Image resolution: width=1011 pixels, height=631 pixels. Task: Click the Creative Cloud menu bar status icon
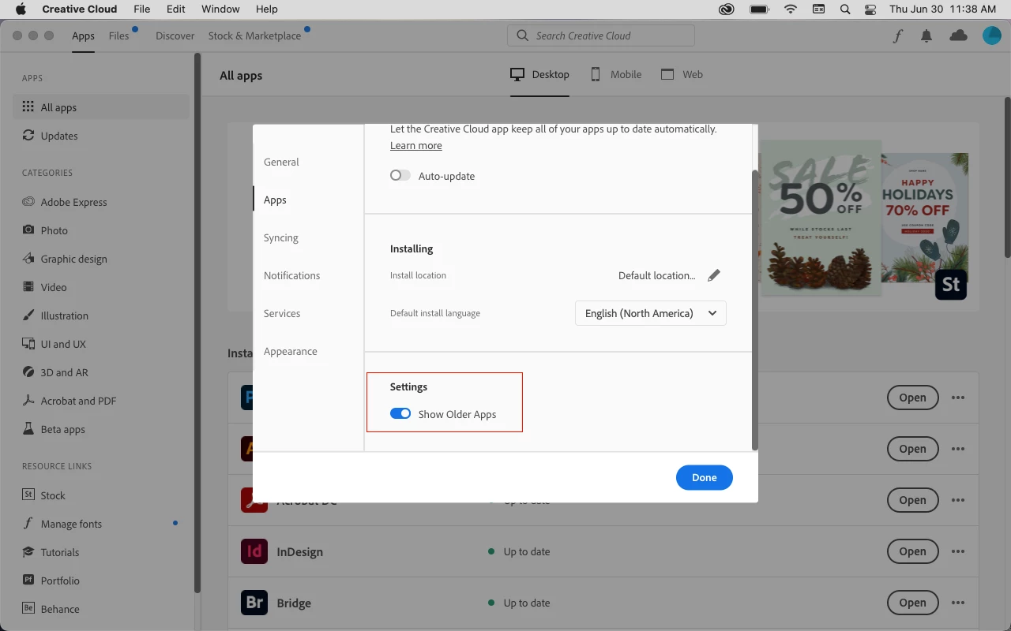point(727,9)
